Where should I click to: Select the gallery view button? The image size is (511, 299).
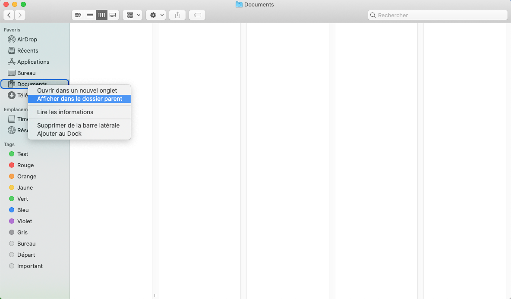113,15
